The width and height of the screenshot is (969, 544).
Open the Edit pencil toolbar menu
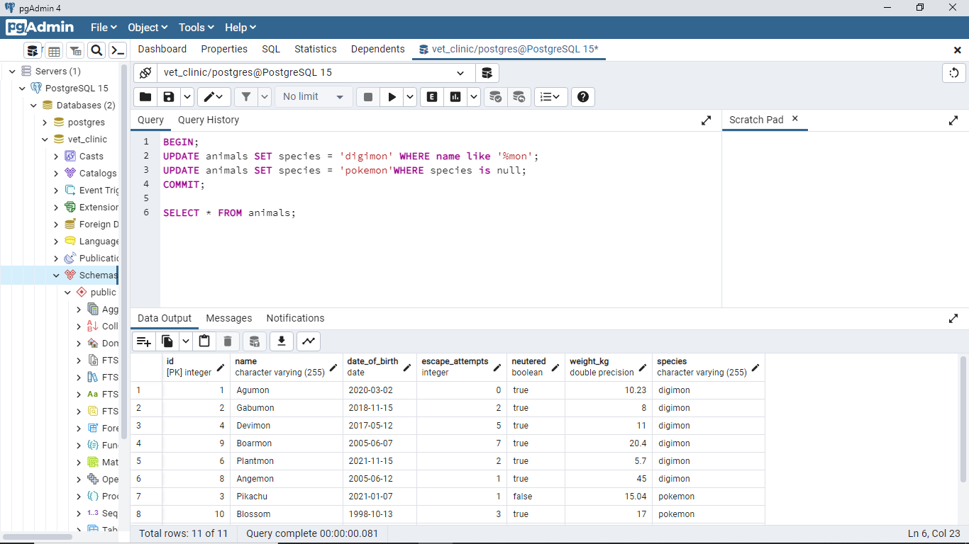click(214, 97)
